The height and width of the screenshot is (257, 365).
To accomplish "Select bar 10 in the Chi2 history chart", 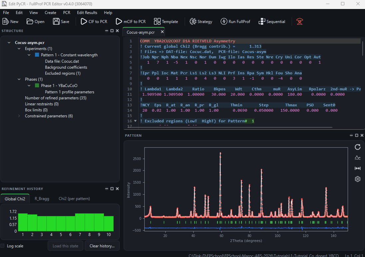I will click(x=109, y=224).
